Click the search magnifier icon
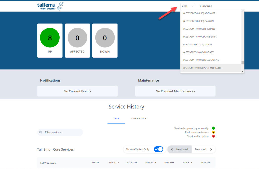Viewport: 259px width, 169px height. 41,132
